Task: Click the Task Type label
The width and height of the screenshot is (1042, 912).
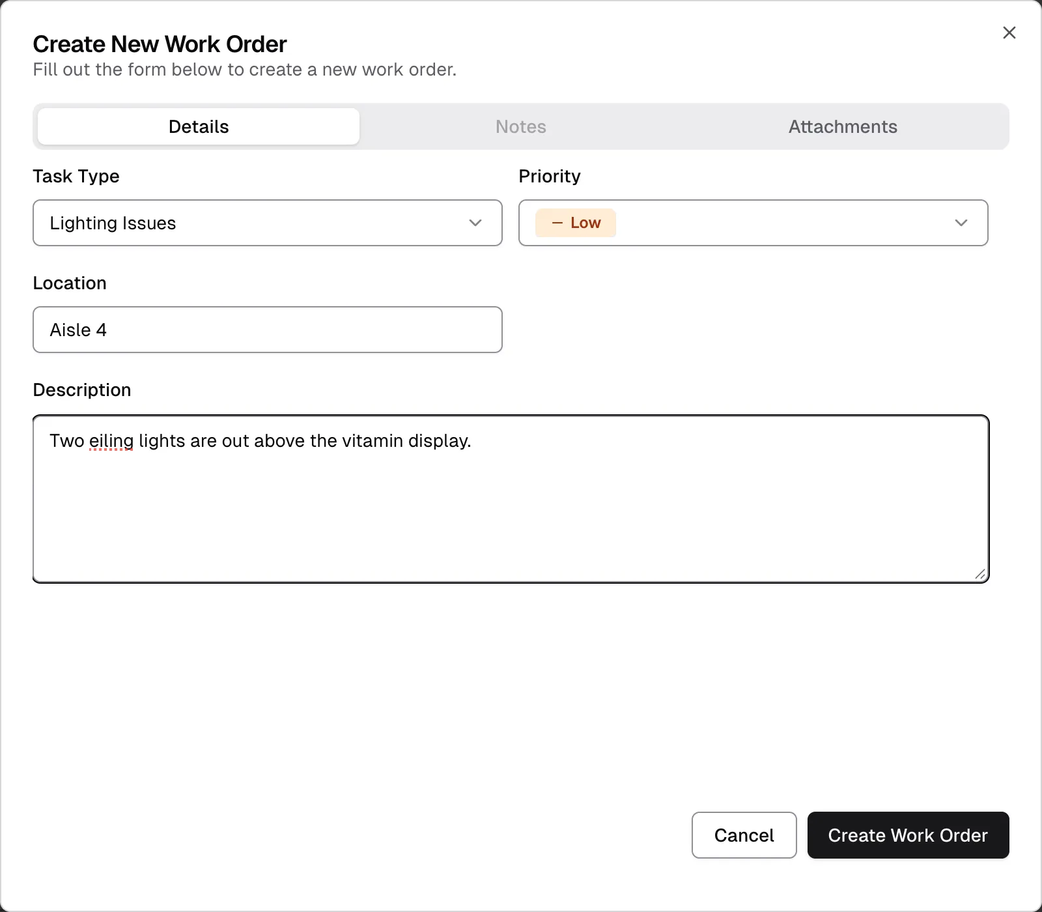Action: click(x=76, y=177)
